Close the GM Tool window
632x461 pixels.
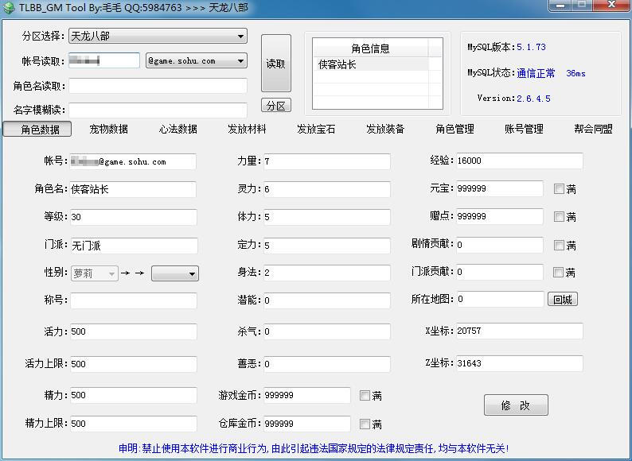click(610, 6)
